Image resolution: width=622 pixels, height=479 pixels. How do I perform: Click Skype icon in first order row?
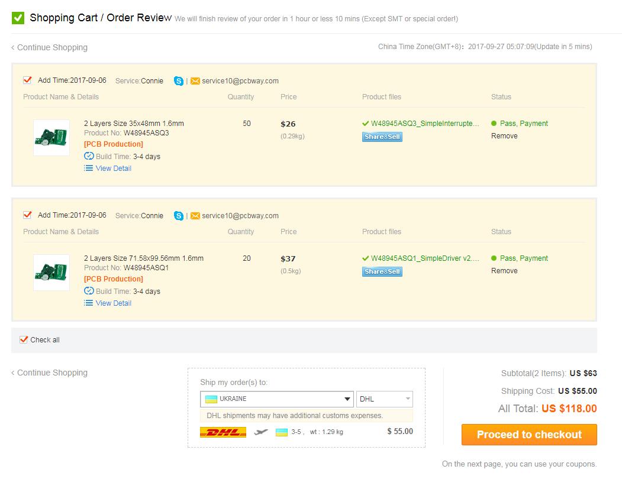point(179,81)
